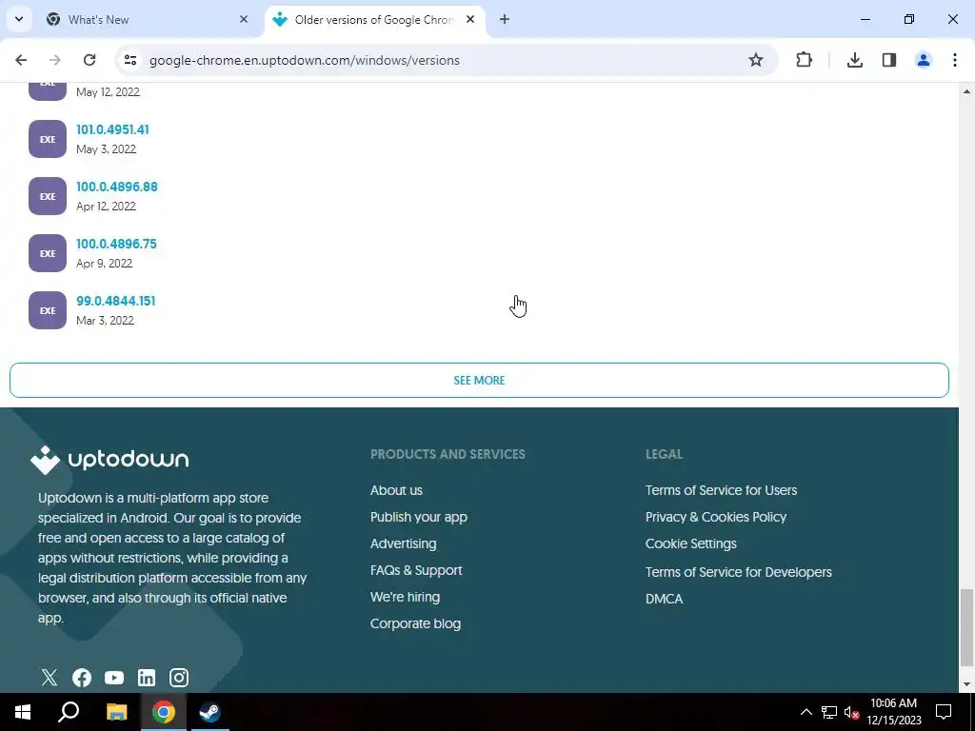
Task: Click the page vertical scrollbar thumb
Action: [966, 627]
